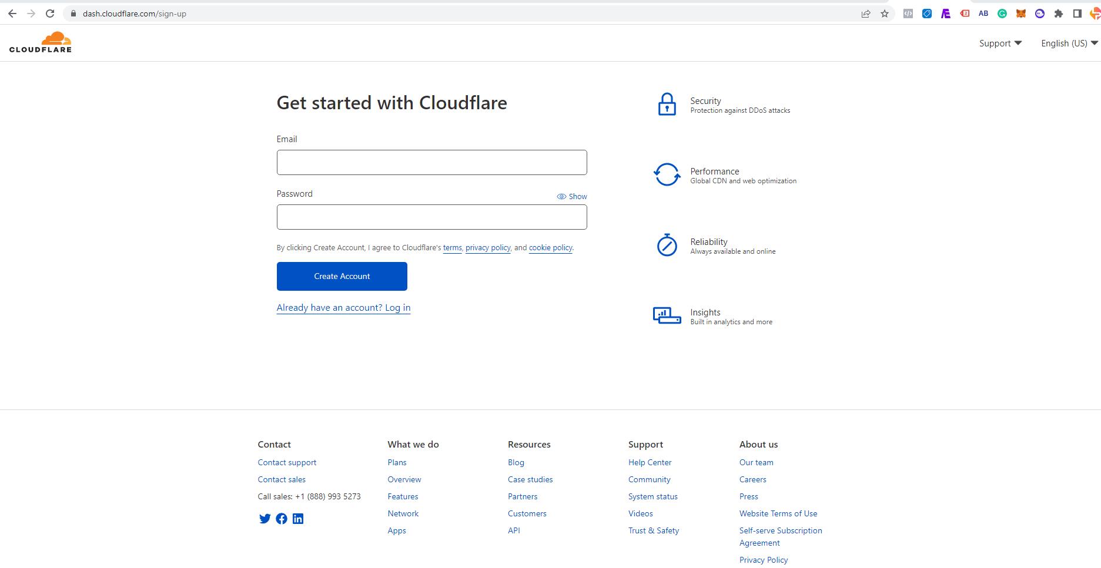Open the English (US) language dropdown

coord(1069,43)
